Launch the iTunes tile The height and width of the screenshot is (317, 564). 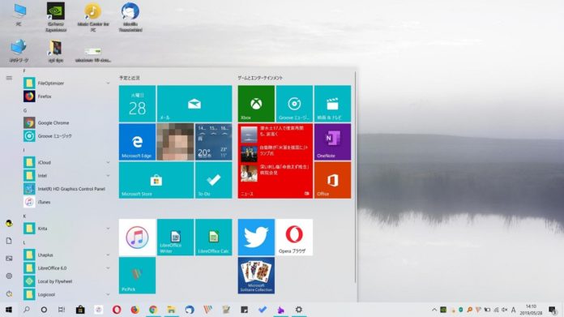coord(137,238)
